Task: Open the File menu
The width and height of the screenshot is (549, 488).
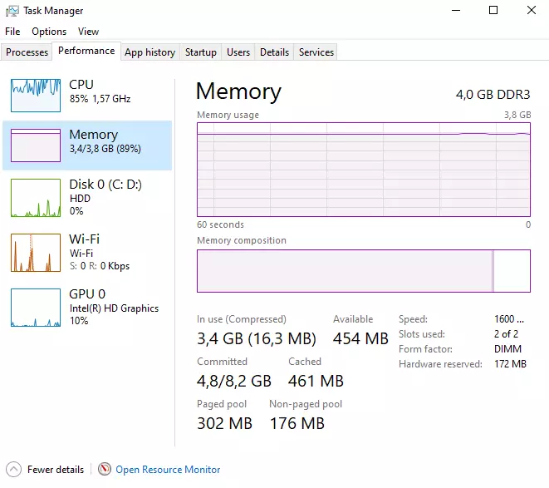Action: coord(12,32)
